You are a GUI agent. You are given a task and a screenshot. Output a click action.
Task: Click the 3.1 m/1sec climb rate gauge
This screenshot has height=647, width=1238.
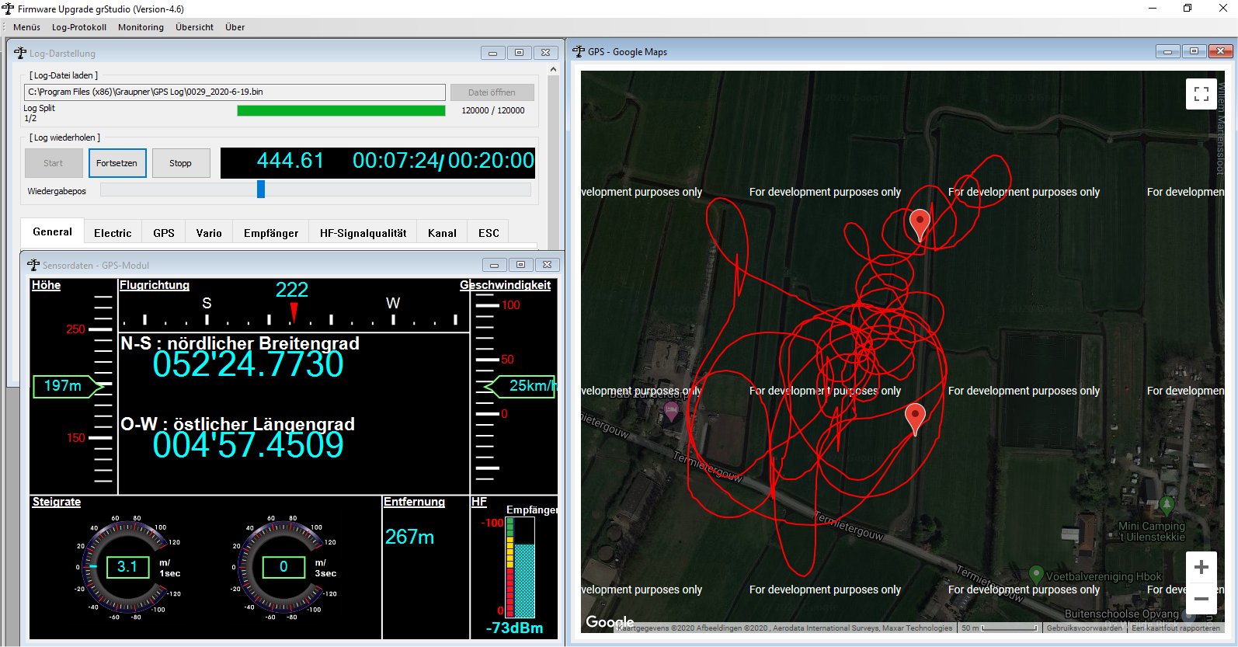click(x=127, y=567)
